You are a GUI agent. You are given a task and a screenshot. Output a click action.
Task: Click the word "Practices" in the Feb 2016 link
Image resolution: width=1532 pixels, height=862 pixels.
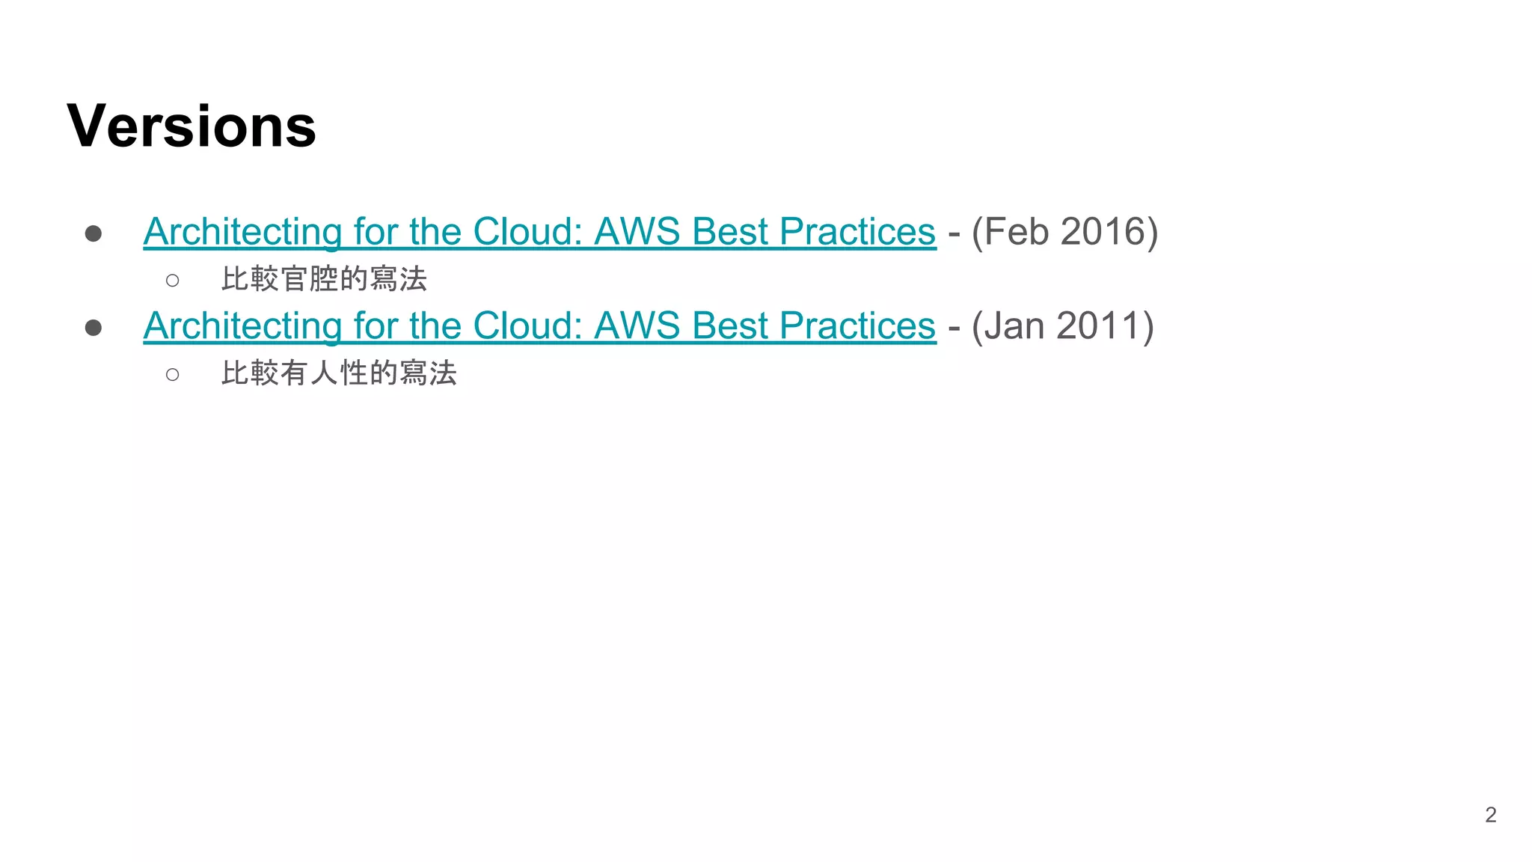[857, 231]
